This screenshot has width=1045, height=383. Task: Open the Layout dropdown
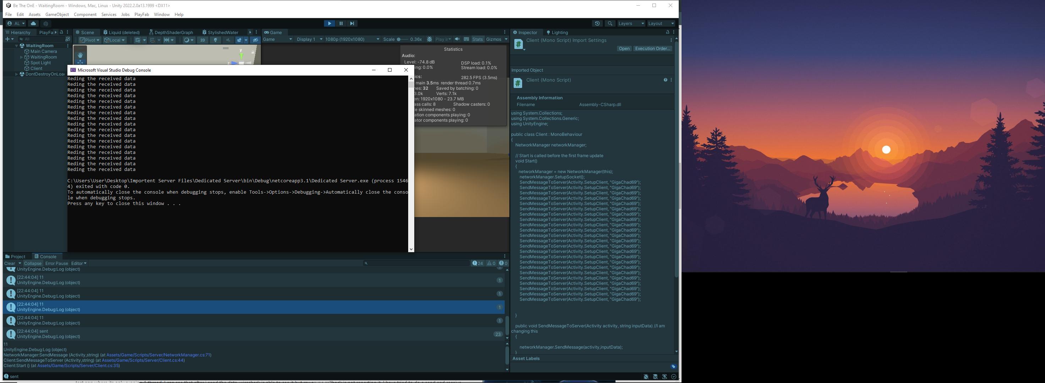point(661,23)
